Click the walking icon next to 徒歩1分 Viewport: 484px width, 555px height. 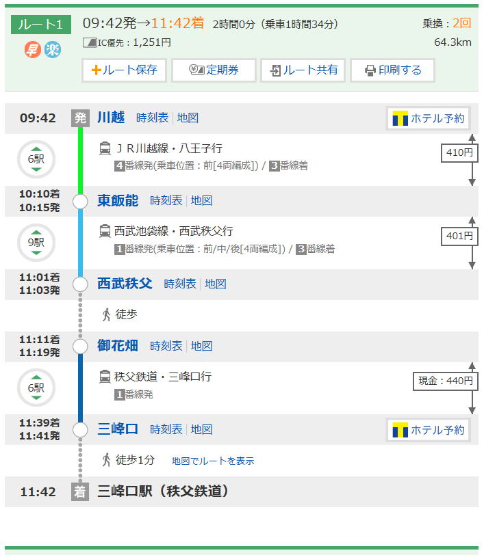coord(106,460)
